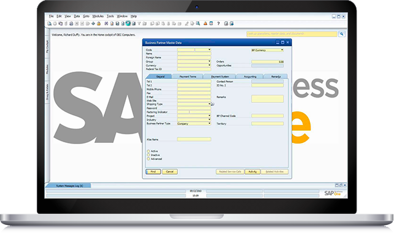Viewport: 394px width, 236px height.
Task: Go to First Data Record icon
Action: tap(117, 23)
